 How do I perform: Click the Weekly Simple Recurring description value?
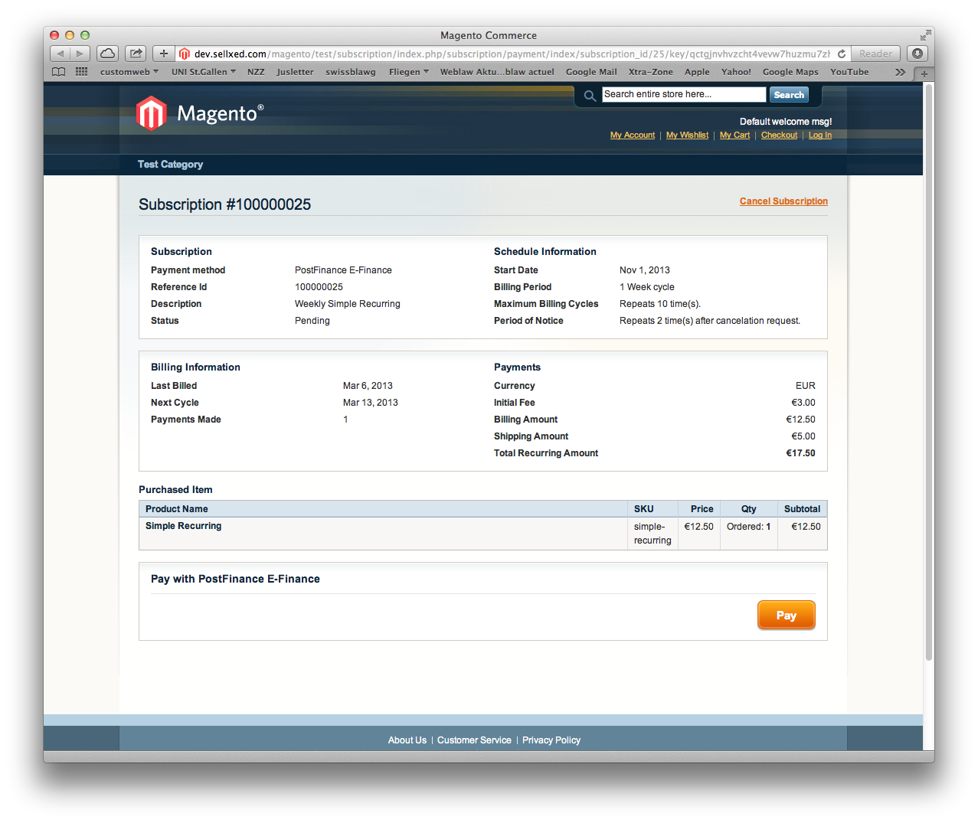348,304
